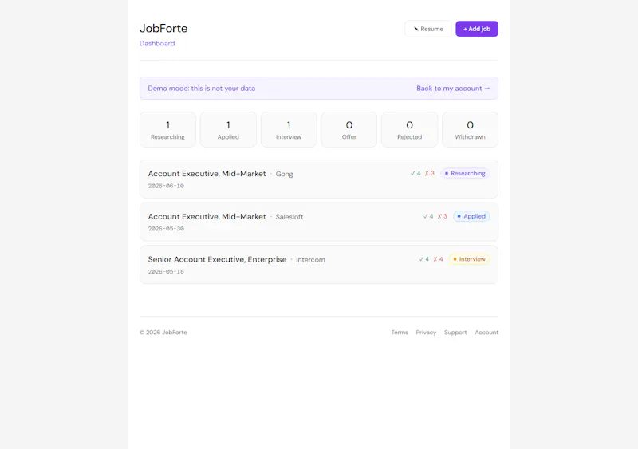This screenshot has width=638, height=449.
Task: Open the Terms footer link
Action: coord(400,333)
